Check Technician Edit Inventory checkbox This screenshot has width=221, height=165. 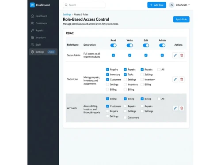(x=142, y=80)
